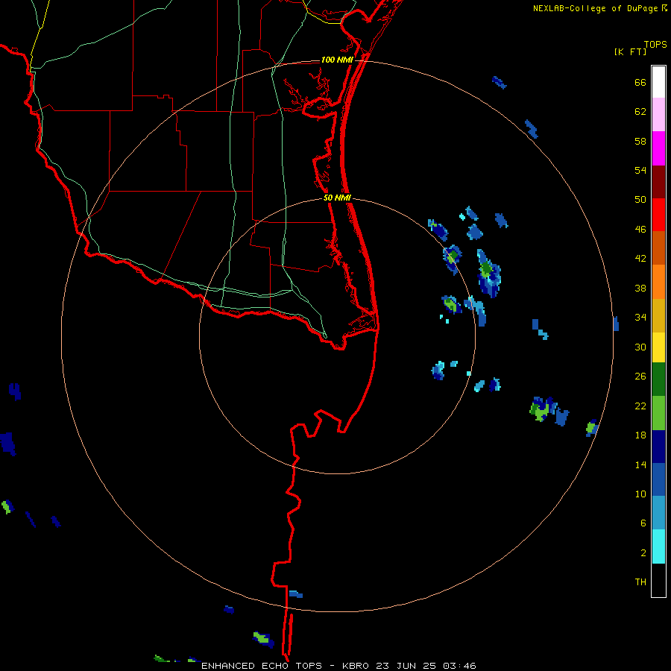Select the white swatch in the color scale
The width and height of the screenshot is (671, 671).
658,82
